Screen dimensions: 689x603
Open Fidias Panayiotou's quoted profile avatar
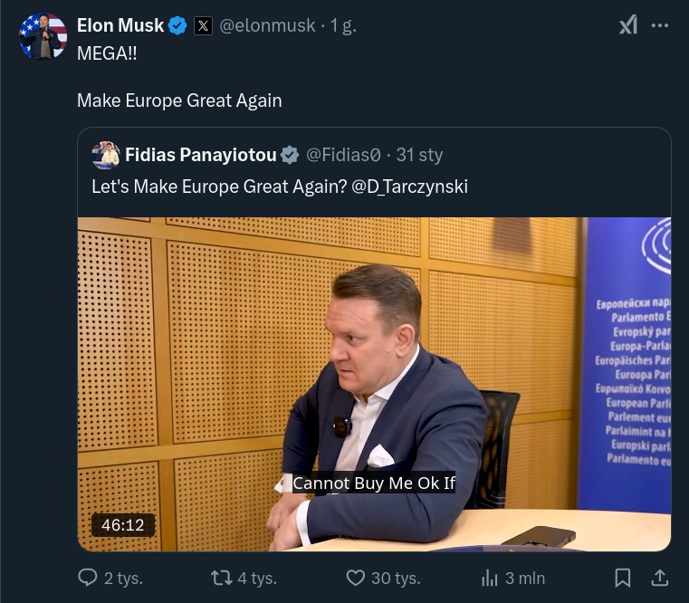(106, 155)
